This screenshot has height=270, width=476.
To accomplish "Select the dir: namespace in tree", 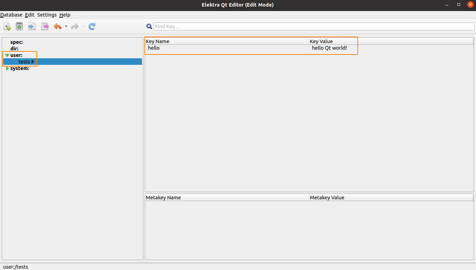I will pyautogui.click(x=14, y=49).
